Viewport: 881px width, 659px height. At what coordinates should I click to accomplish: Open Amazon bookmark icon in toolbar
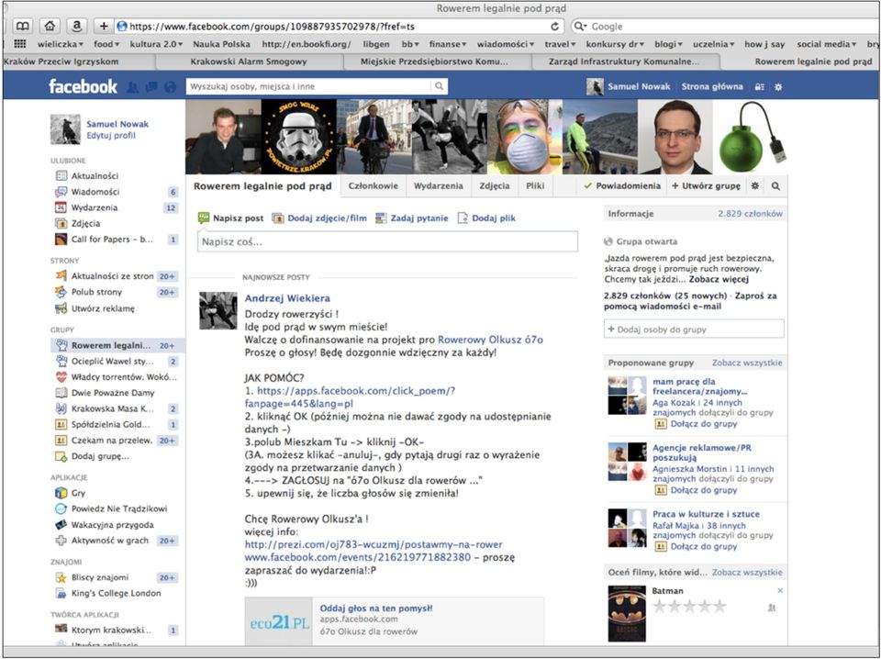76,26
